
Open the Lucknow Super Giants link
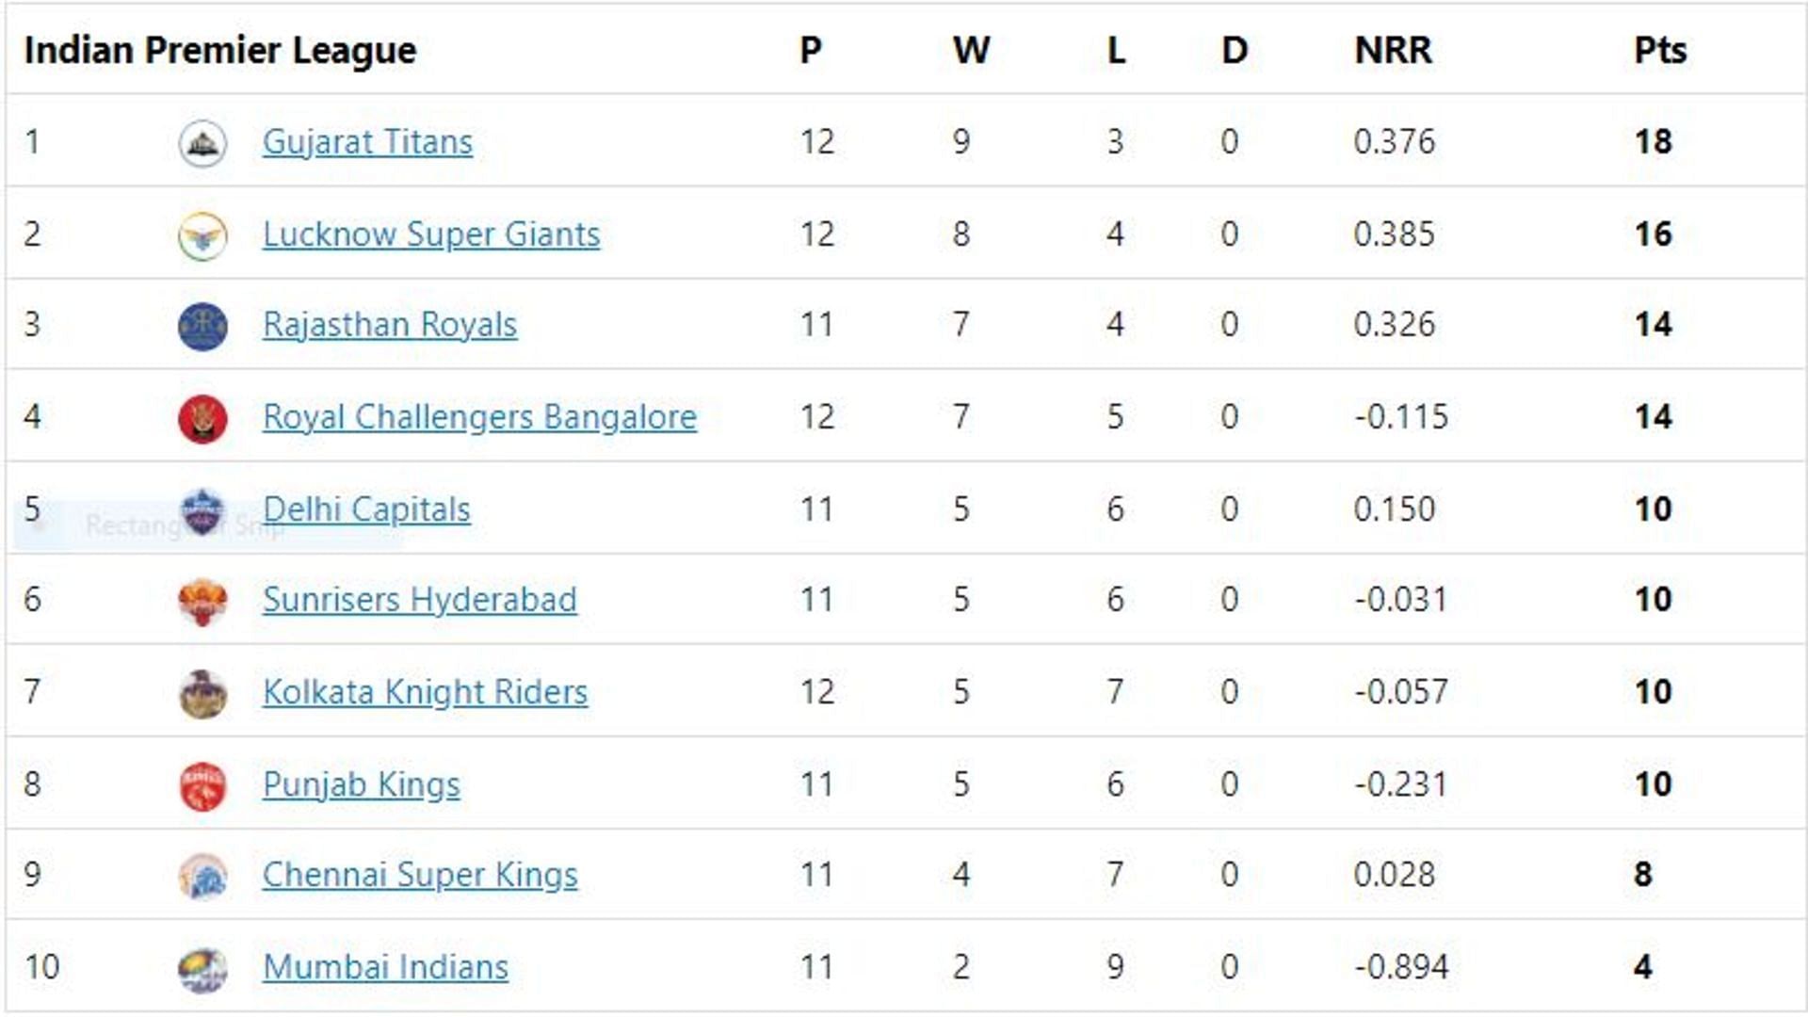pyautogui.click(x=431, y=234)
